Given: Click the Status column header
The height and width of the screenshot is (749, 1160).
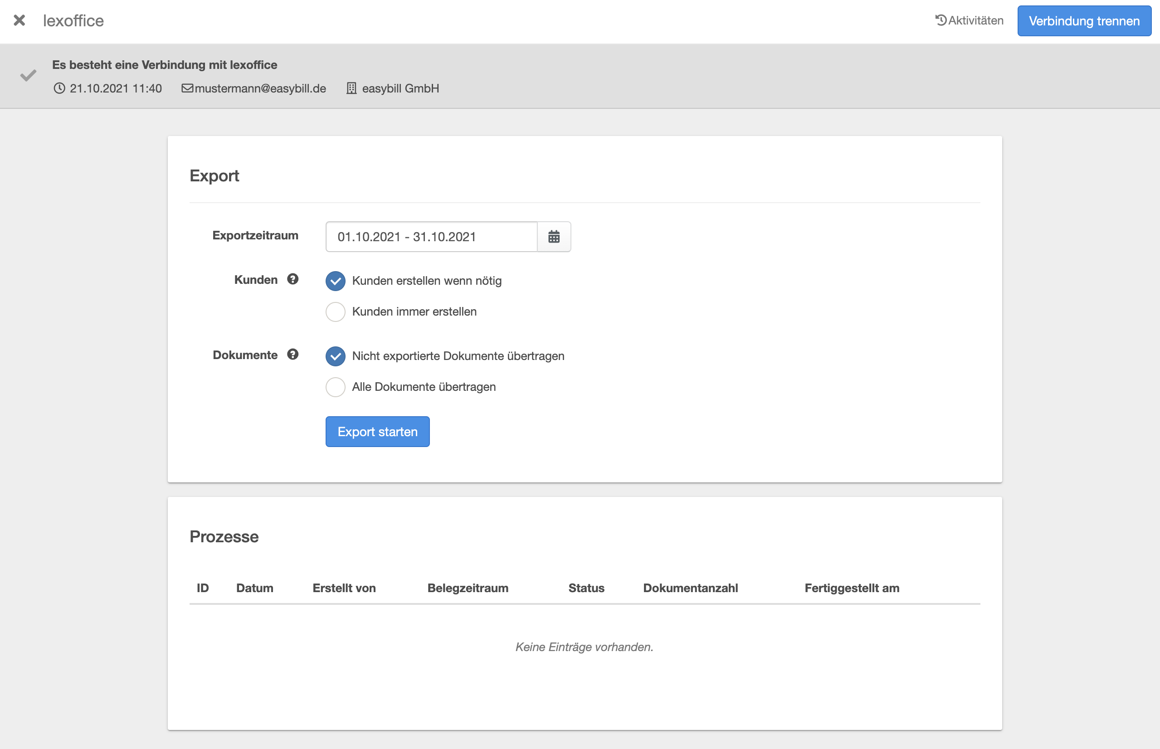Looking at the screenshot, I should tap(586, 588).
